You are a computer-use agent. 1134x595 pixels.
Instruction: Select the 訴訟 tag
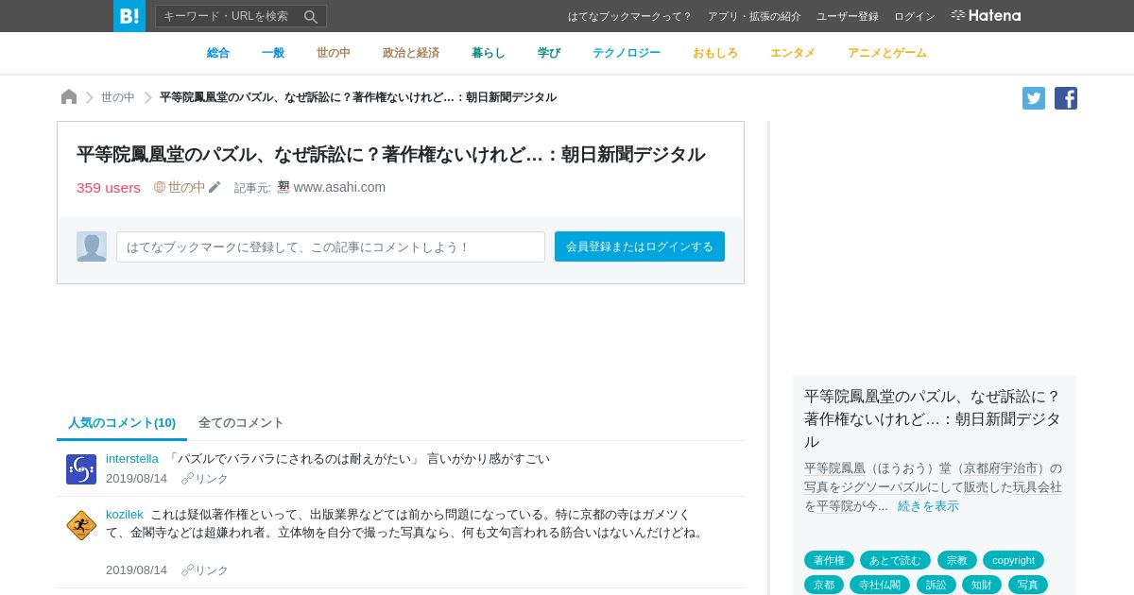click(x=936, y=585)
